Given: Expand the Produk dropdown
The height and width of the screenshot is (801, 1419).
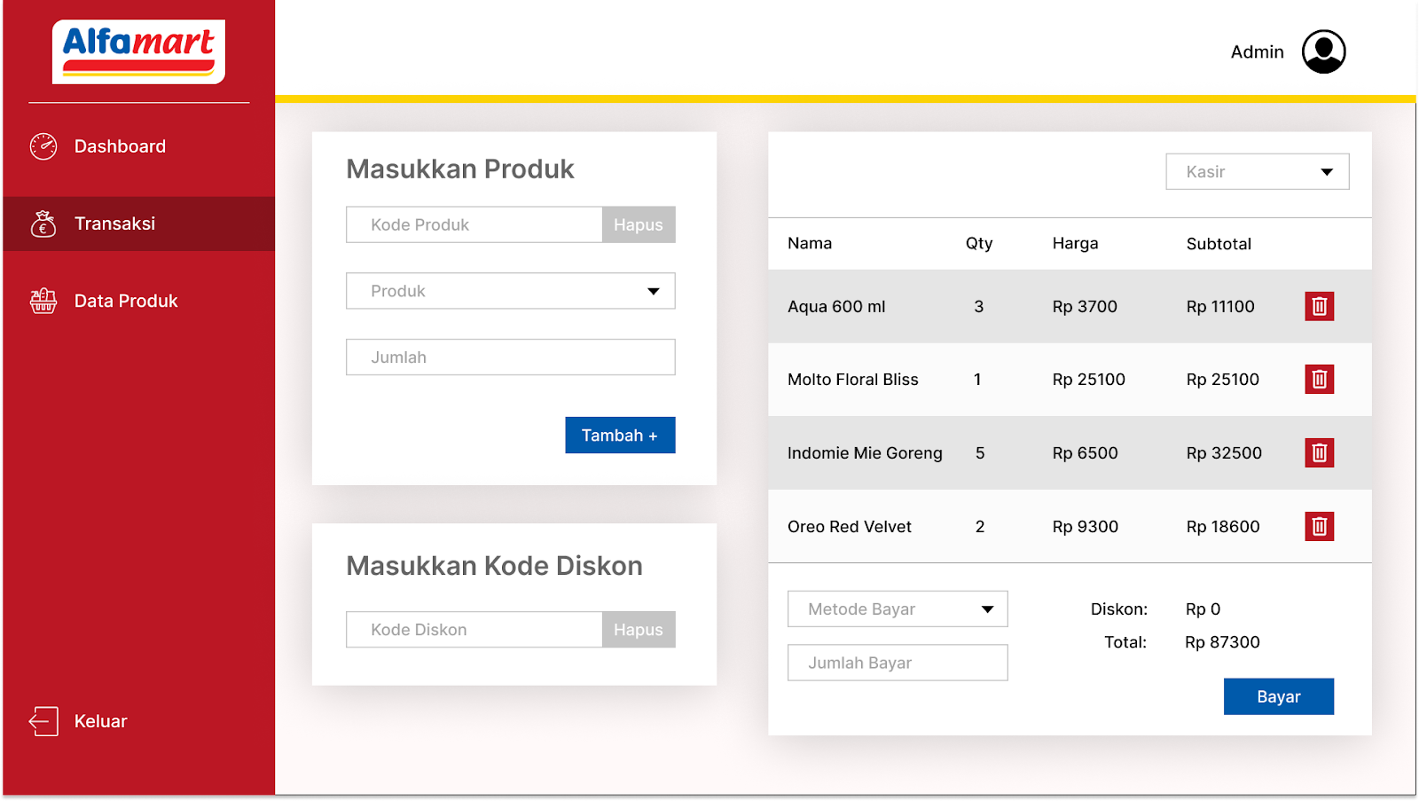Looking at the screenshot, I should click(511, 291).
